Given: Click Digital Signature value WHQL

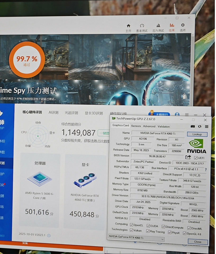Looking at the screenshot, I should point(193,204).
